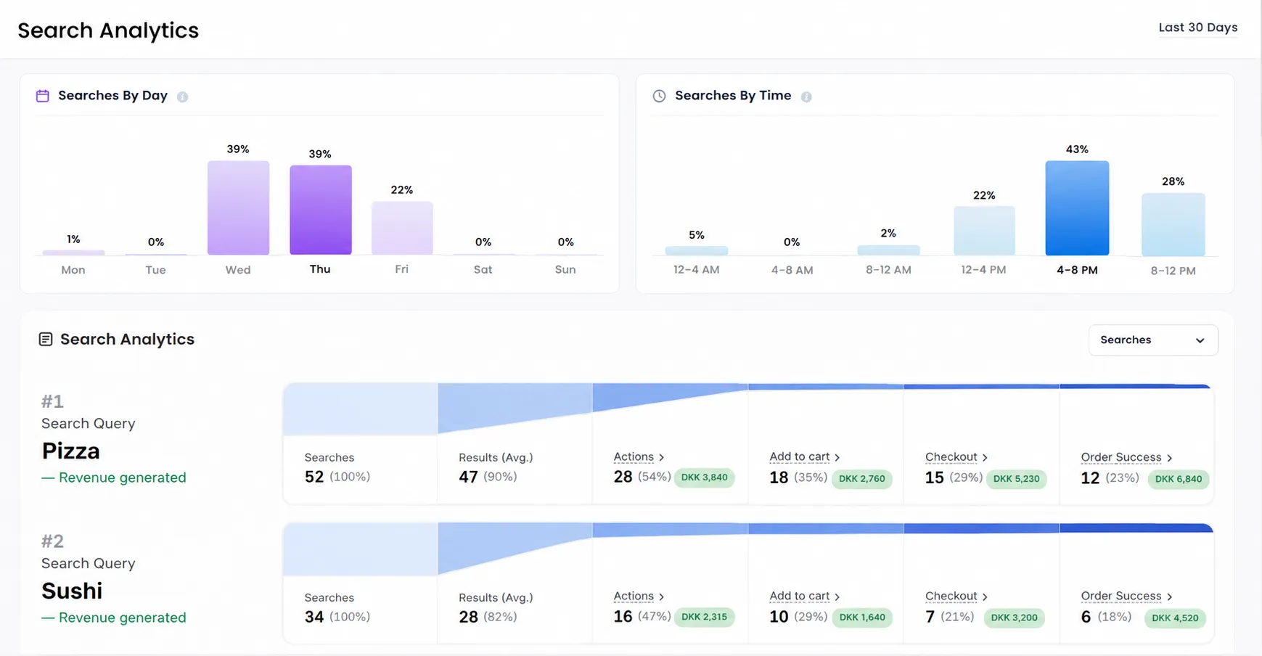1262x656 pixels.
Task: Open Add to cart details for Sushi
Action: click(805, 596)
